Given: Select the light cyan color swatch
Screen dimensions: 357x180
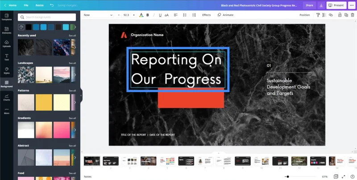Looking at the screenshot, I should (66, 27).
